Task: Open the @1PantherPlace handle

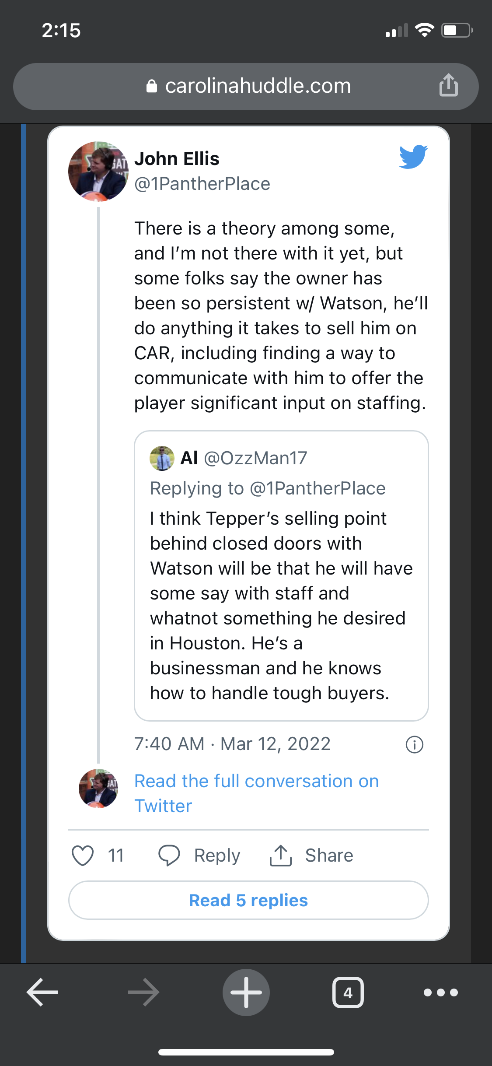Action: click(x=202, y=184)
